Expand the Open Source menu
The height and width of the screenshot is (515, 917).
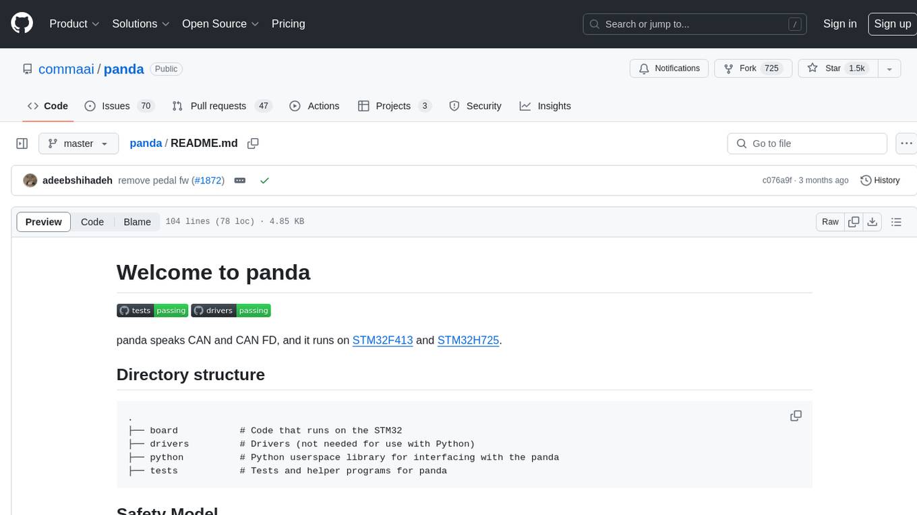tap(220, 24)
